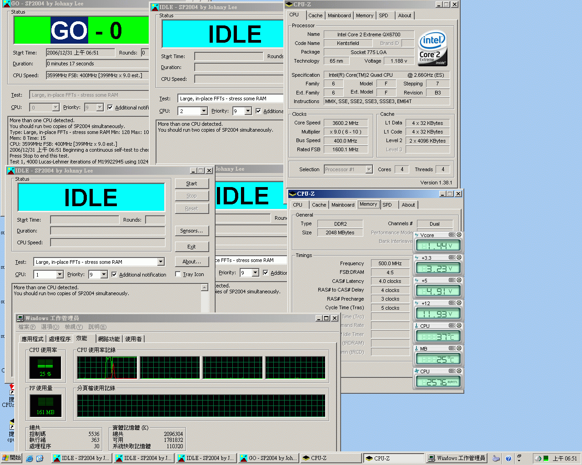Open 檔案(F) menu in Task Manager
The width and height of the screenshot is (582, 465).
pos(27,327)
